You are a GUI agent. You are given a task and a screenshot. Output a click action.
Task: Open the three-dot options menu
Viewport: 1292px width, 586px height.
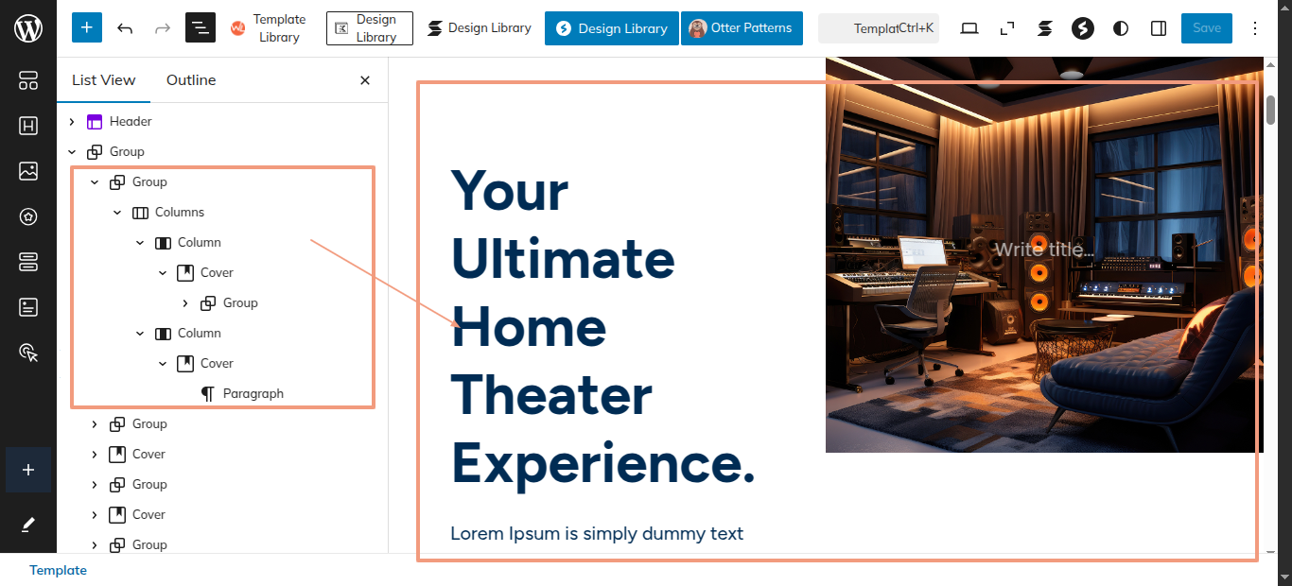click(x=1255, y=28)
